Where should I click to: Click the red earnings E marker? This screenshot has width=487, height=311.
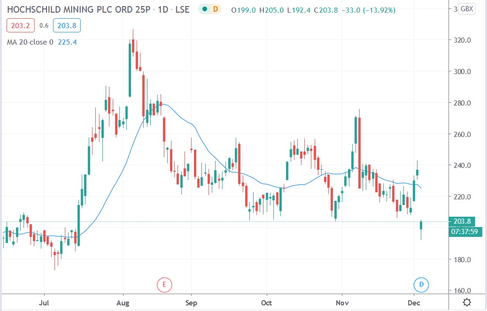(x=164, y=285)
